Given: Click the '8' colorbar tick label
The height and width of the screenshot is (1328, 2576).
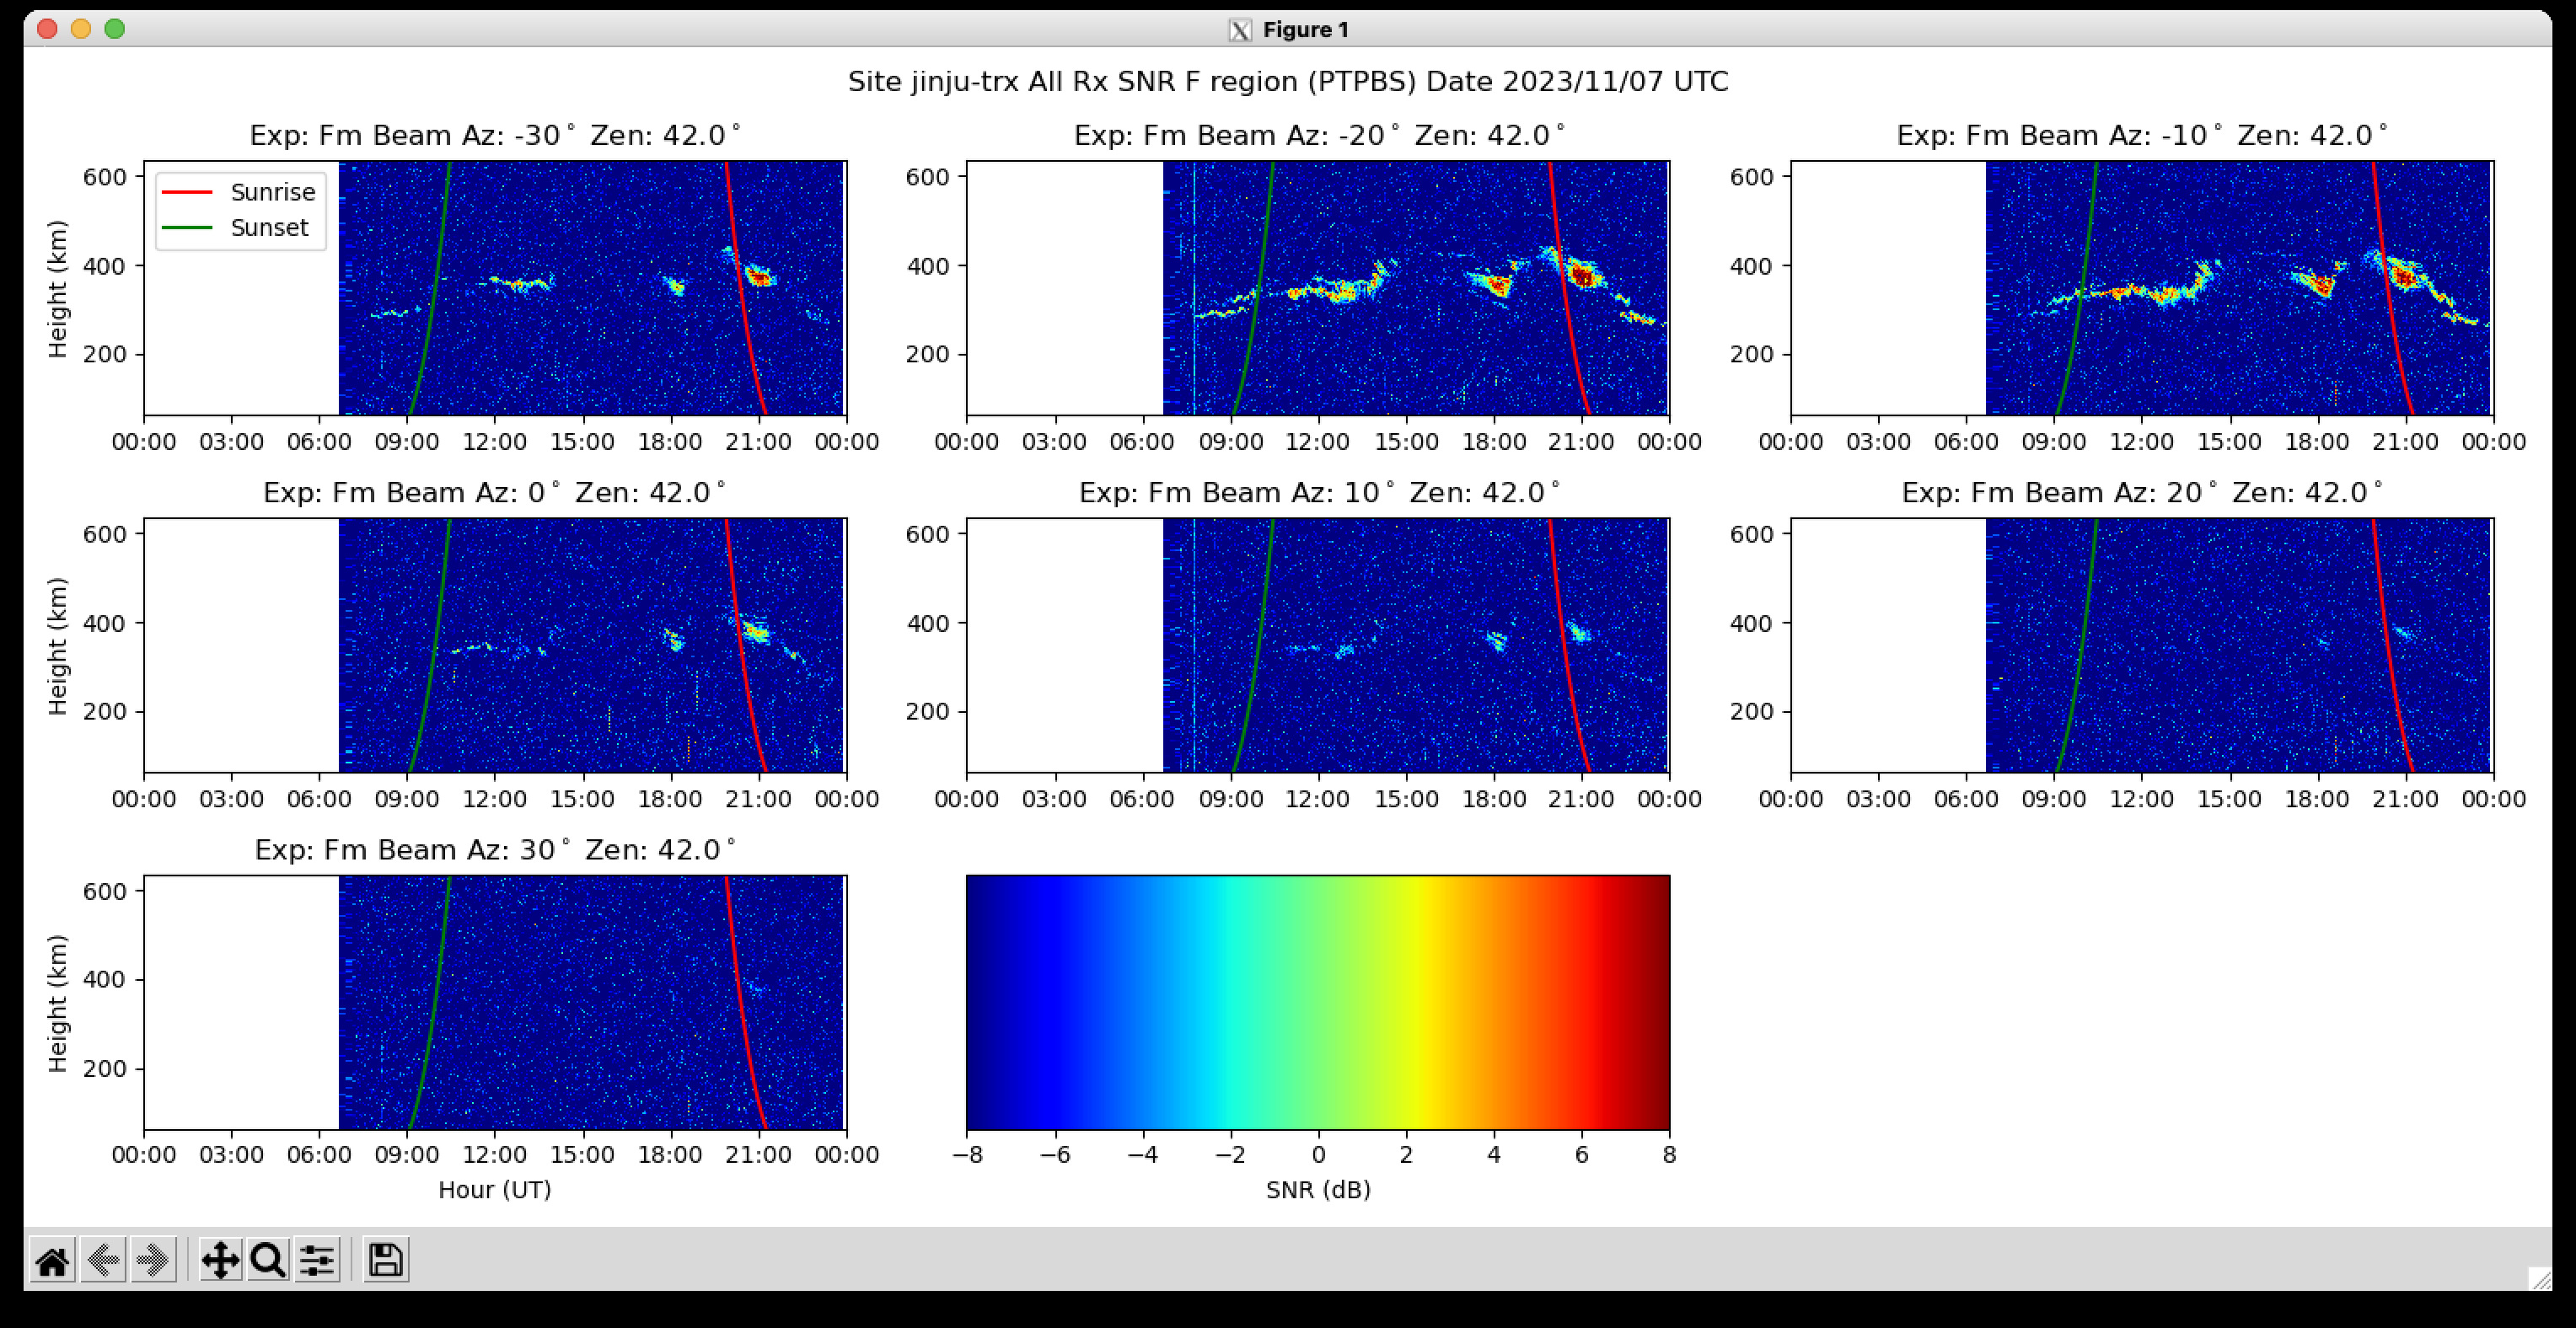Looking at the screenshot, I should point(1669,1155).
